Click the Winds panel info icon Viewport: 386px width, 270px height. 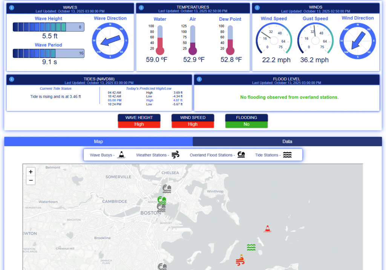257,8
